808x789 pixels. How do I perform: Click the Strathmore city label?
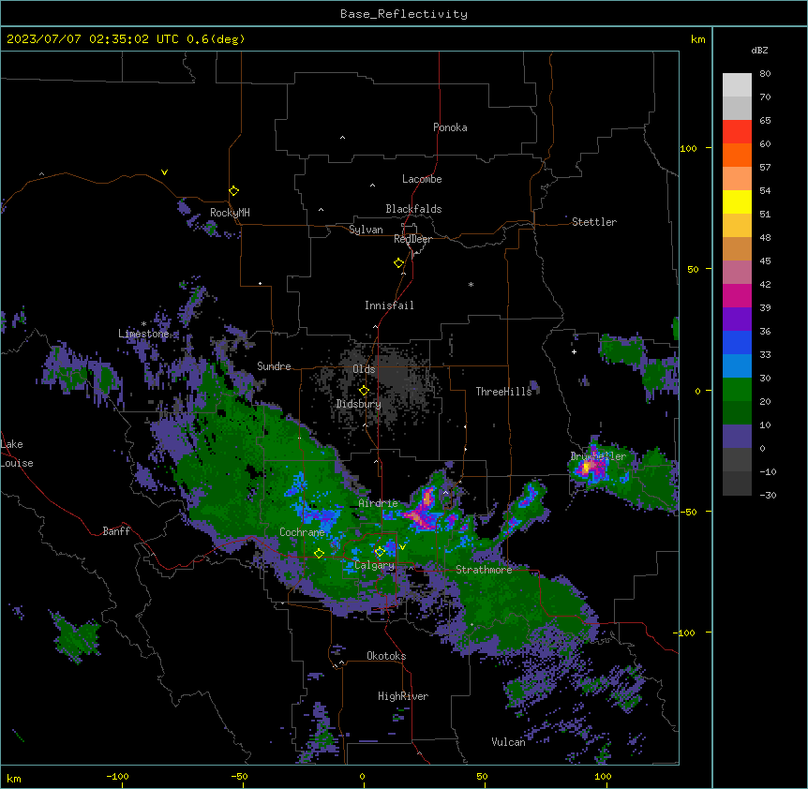[484, 570]
